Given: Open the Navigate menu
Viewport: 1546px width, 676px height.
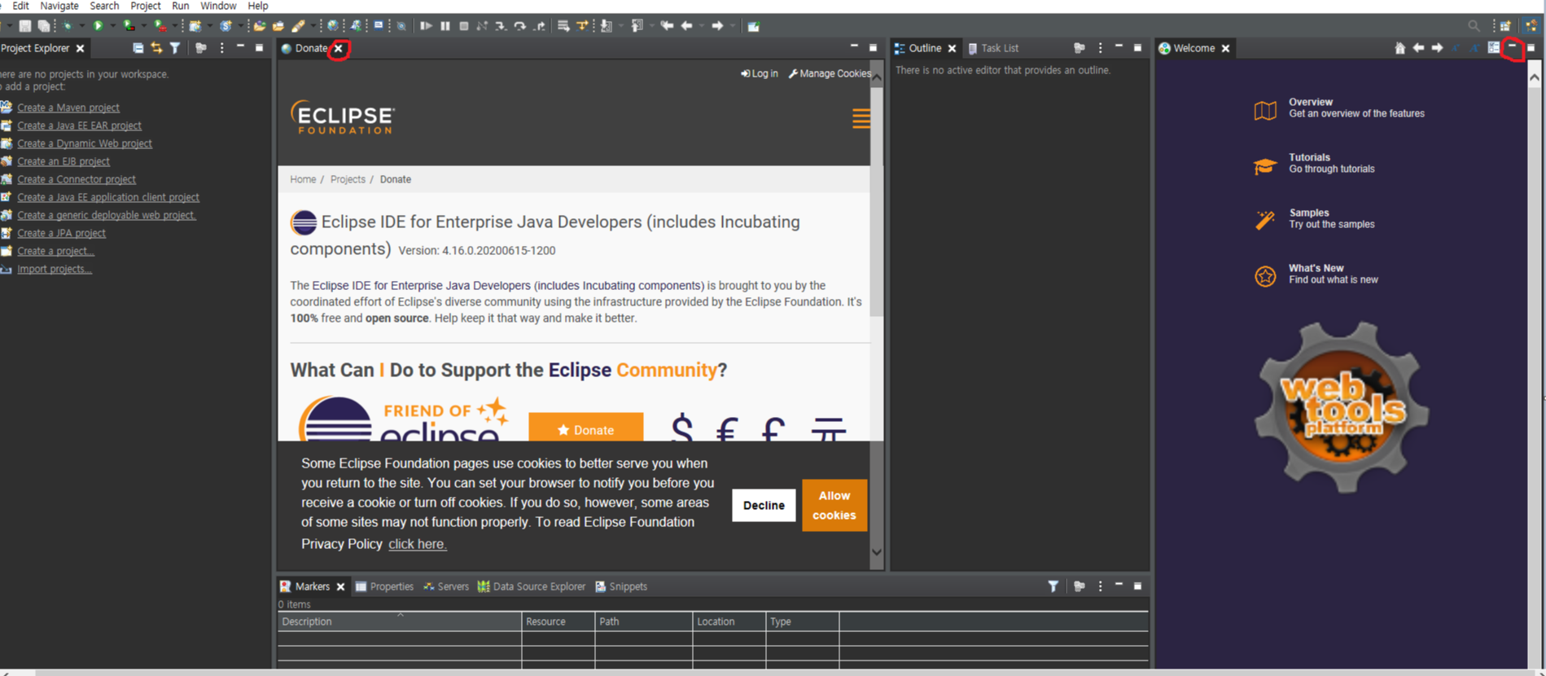Looking at the screenshot, I should pos(59,6).
